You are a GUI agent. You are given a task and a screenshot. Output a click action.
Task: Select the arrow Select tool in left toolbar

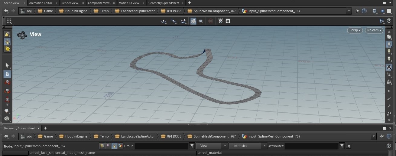pyautogui.click(x=7, y=65)
